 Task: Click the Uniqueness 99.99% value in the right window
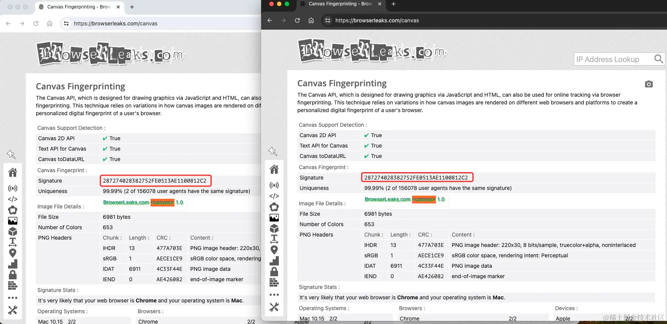[438, 188]
